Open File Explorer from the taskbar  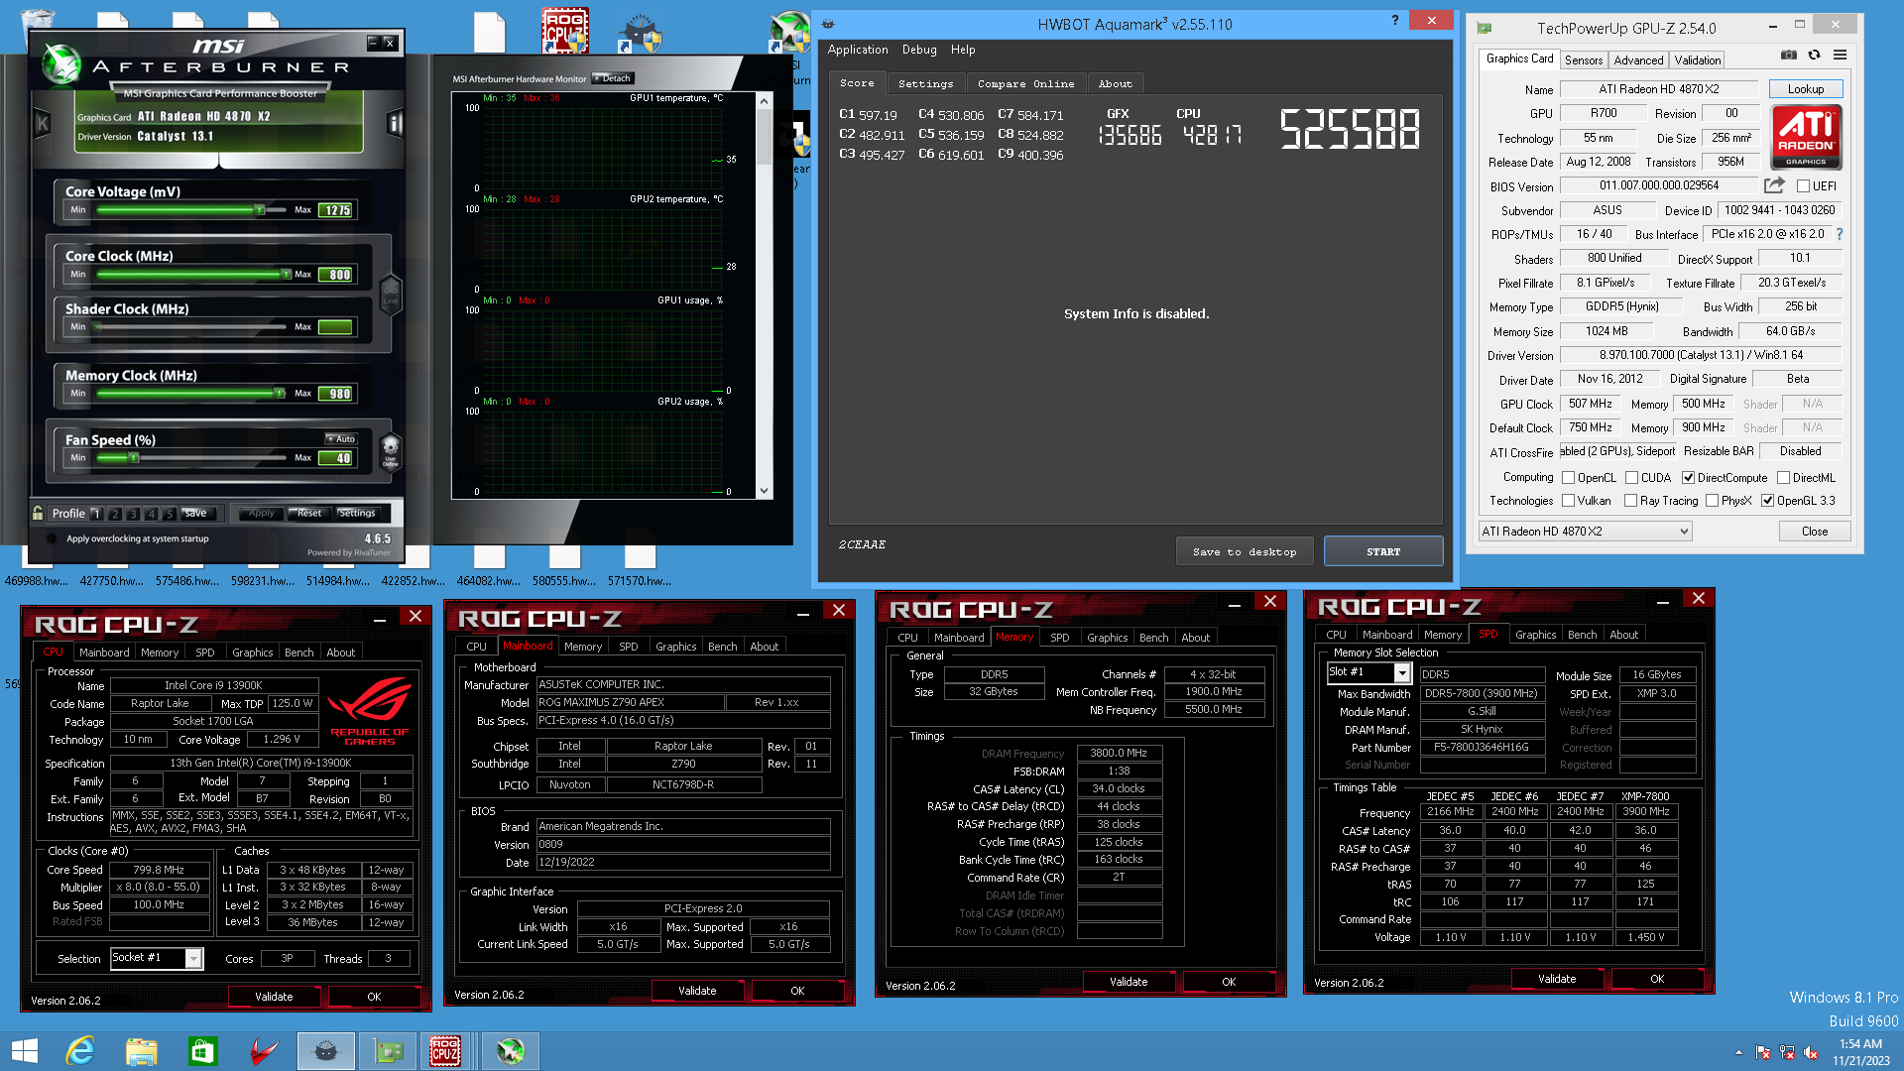tap(142, 1051)
